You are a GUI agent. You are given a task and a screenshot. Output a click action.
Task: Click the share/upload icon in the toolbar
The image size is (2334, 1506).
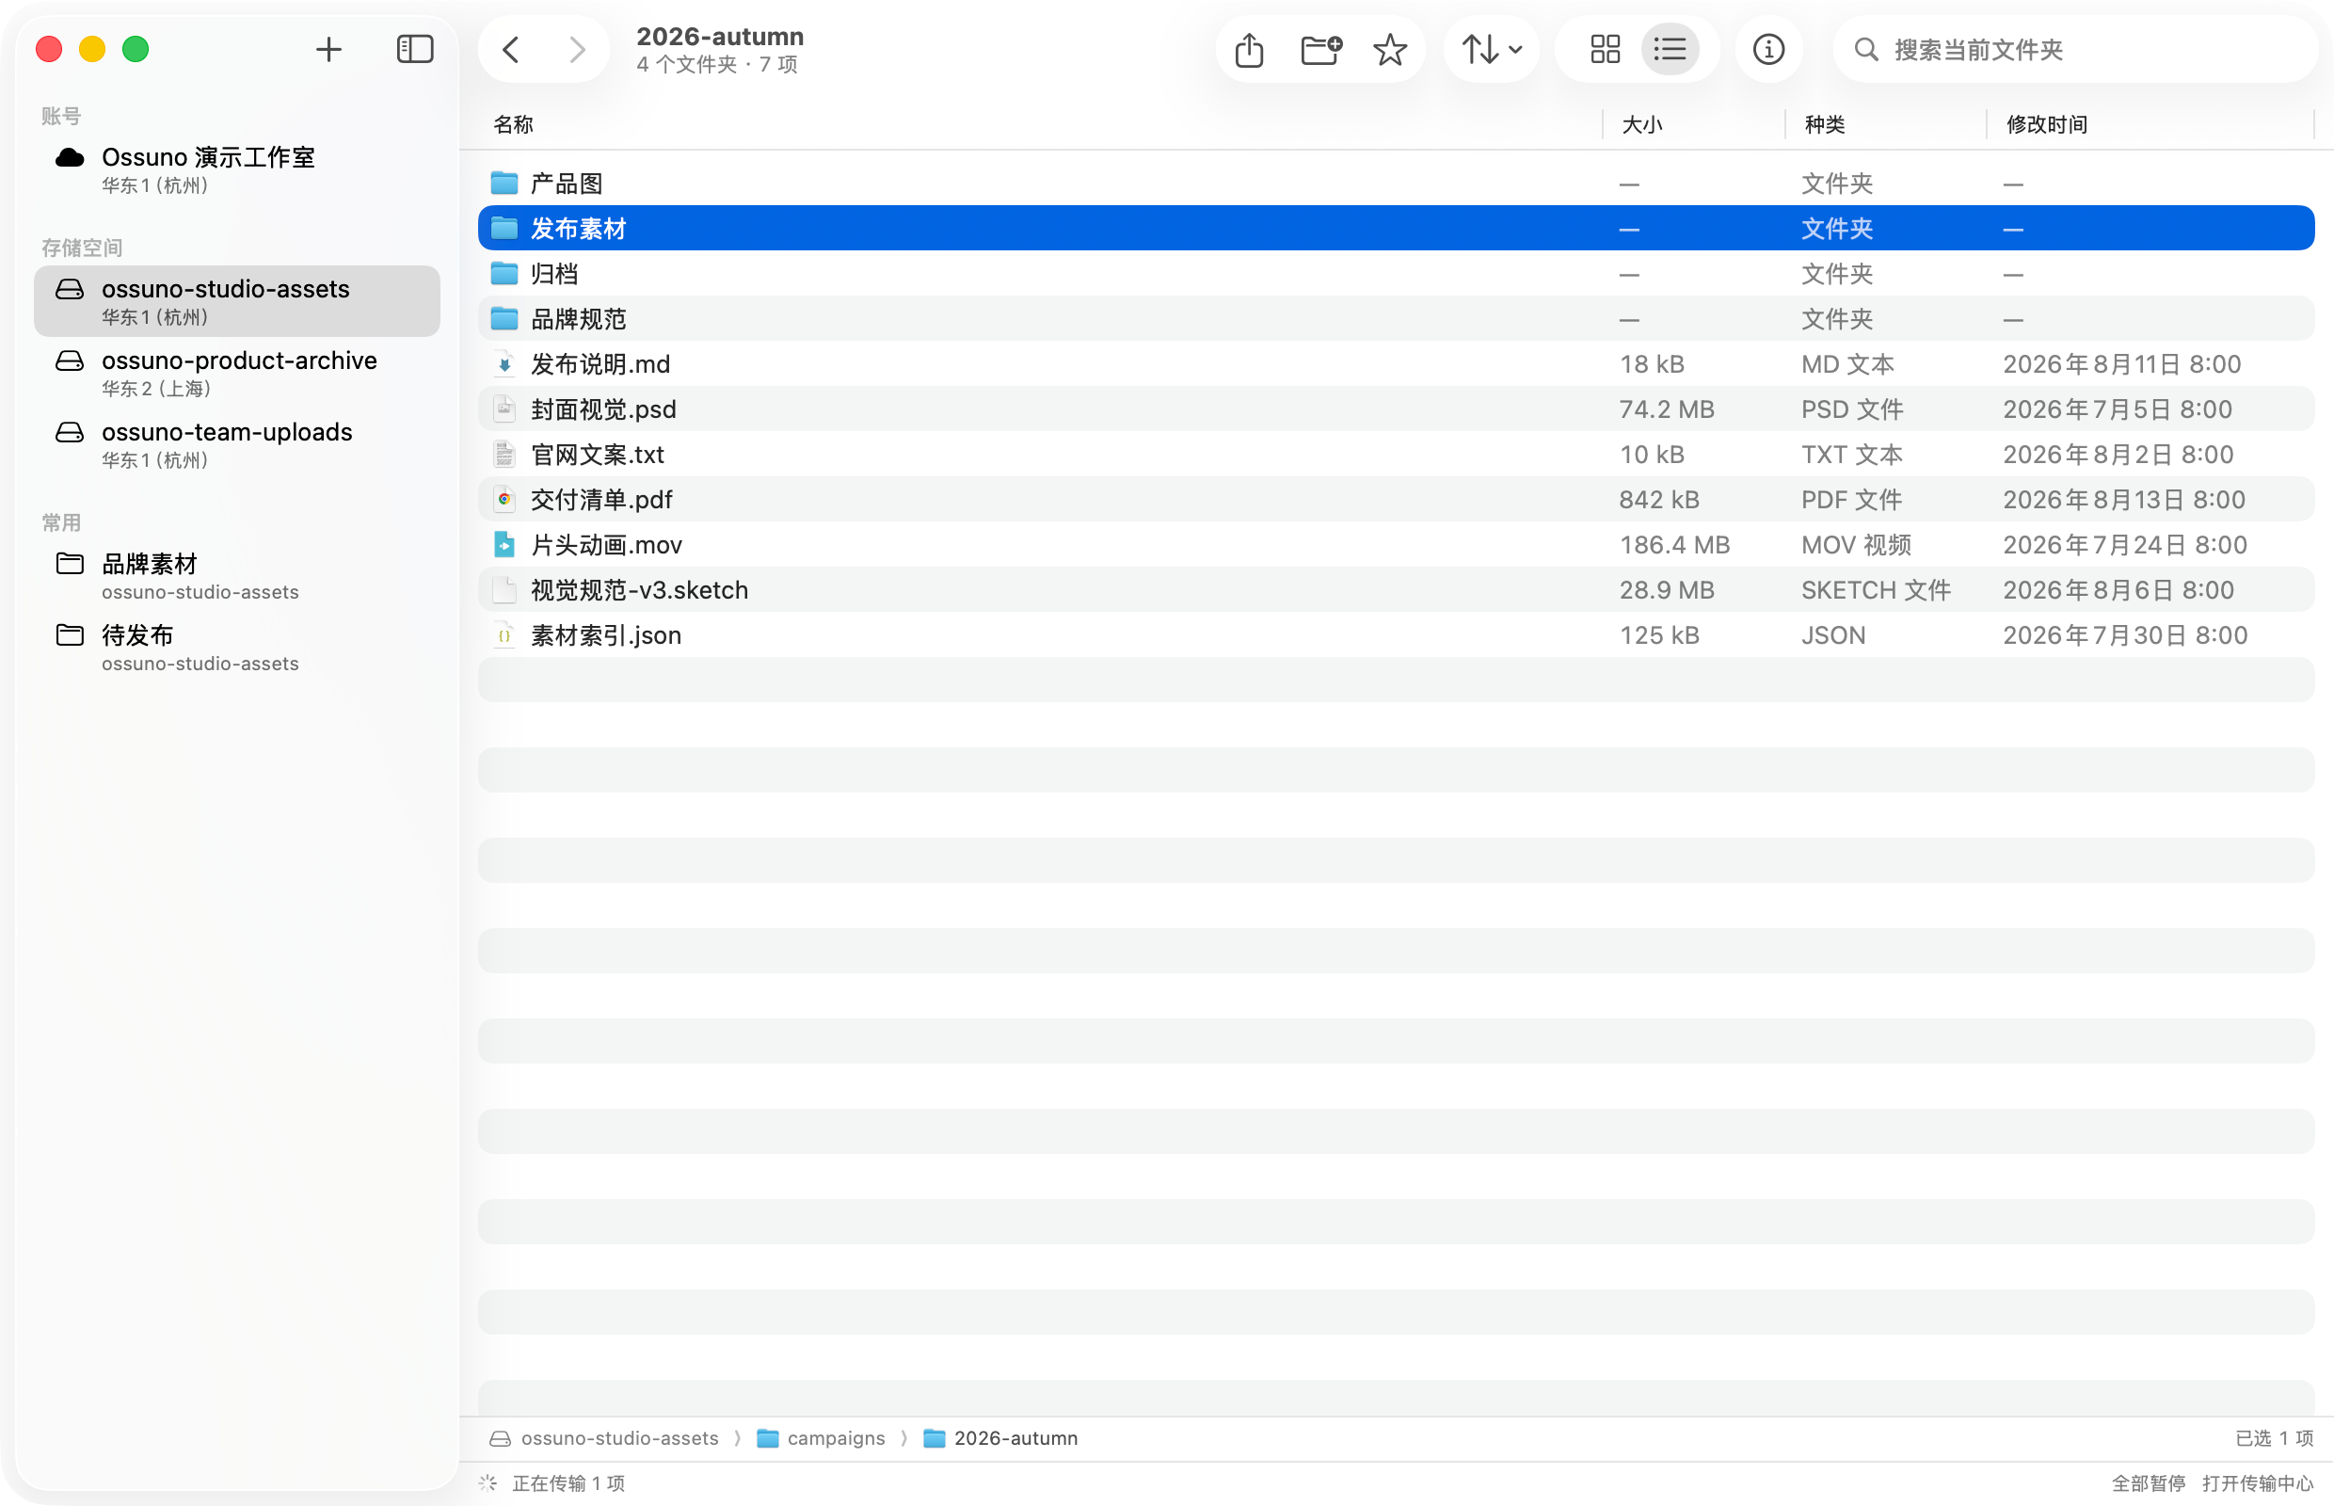click(x=1249, y=49)
